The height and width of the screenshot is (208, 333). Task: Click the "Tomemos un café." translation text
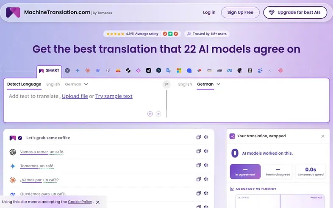(37, 166)
